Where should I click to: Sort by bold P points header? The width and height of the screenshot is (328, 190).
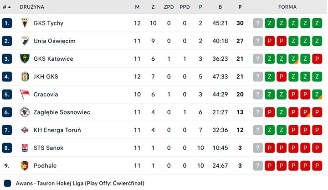pos(240,7)
